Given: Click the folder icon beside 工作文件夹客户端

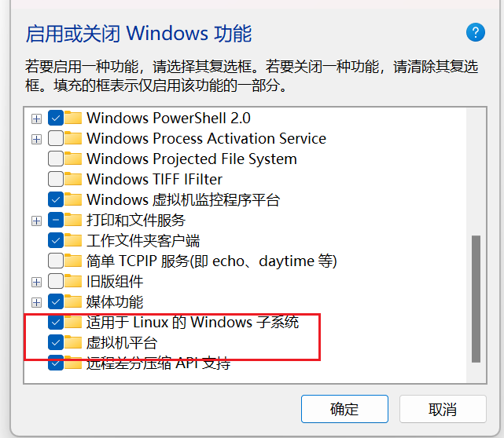Looking at the screenshot, I should click(74, 240).
